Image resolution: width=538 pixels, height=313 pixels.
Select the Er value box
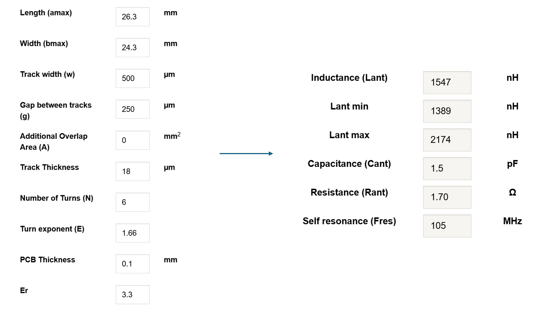[132, 294]
